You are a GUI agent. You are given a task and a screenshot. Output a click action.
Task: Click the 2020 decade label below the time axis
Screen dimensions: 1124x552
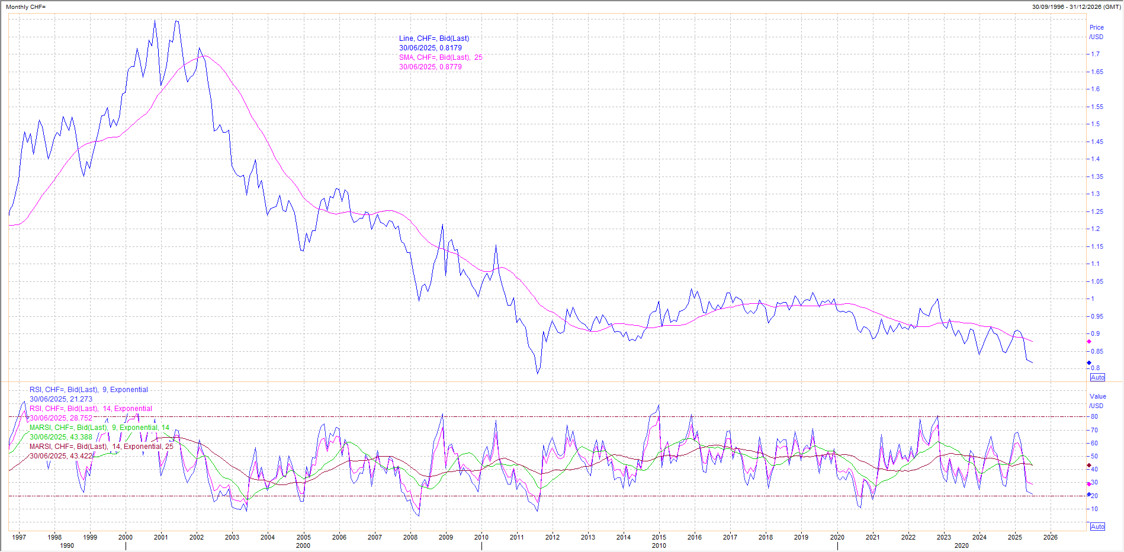click(x=962, y=545)
